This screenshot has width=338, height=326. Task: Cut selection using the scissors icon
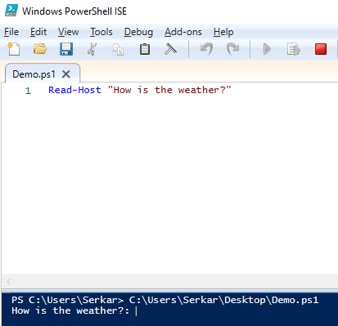point(92,49)
